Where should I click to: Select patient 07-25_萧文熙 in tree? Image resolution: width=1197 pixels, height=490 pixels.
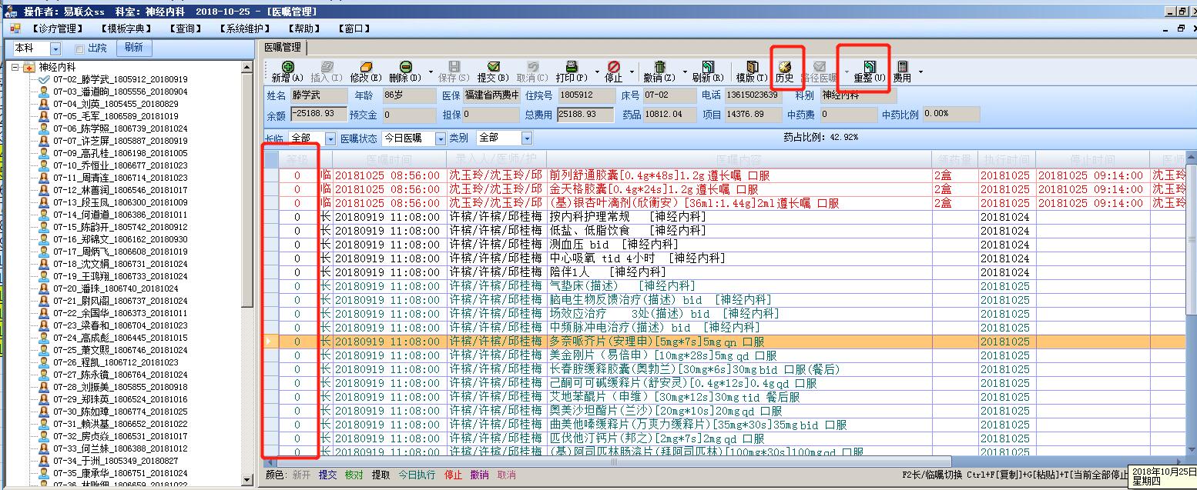(120, 350)
